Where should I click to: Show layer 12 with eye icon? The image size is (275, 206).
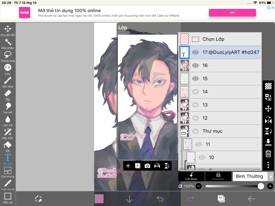point(196,118)
